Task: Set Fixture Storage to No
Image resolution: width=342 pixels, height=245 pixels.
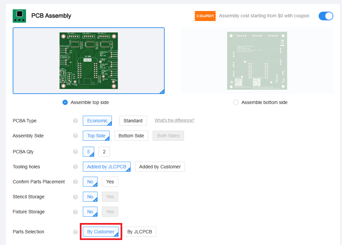Action: [90, 212]
